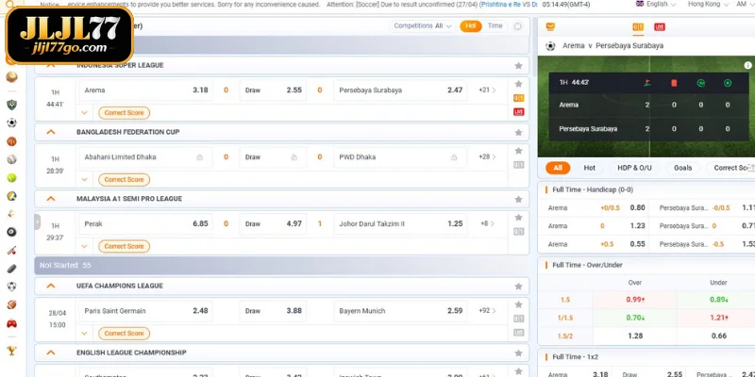Select the volleyball icon in sidebar
755x377 pixels.
pos(11,196)
